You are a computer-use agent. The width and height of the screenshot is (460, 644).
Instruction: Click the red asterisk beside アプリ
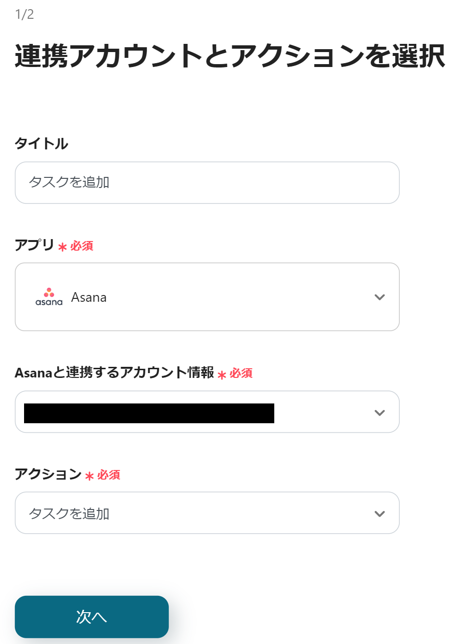click(63, 247)
